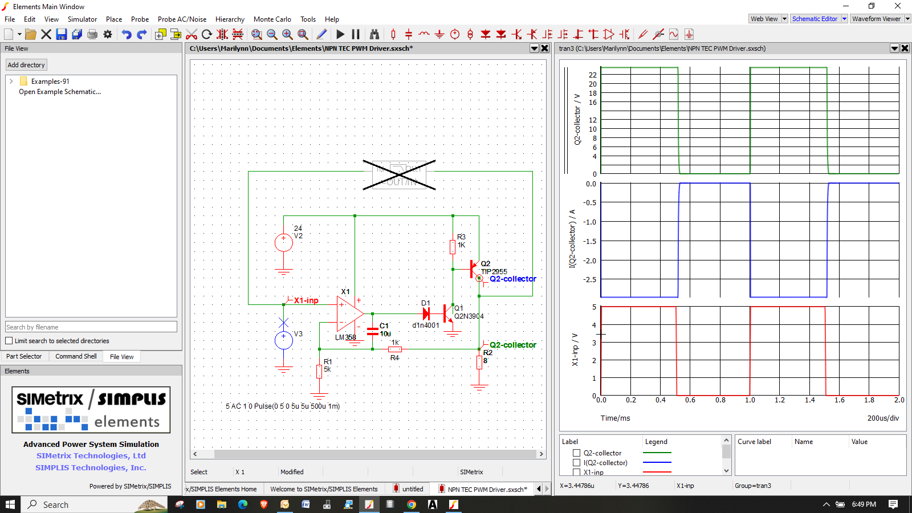Open the Hierarchy menu
Viewport: 912px width, 513px height.
(230, 19)
